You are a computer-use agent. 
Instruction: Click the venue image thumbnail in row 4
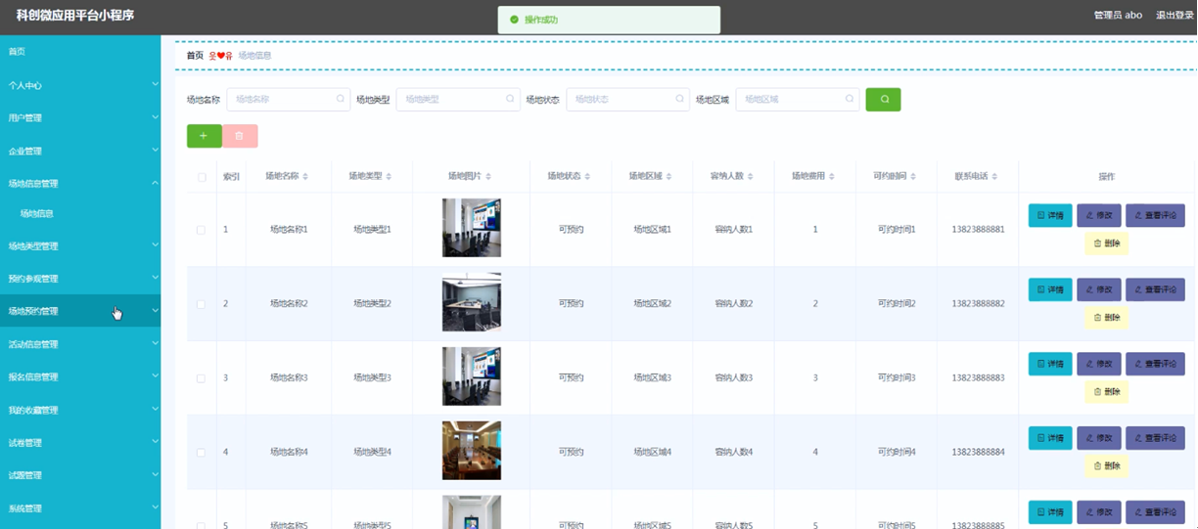point(471,451)
